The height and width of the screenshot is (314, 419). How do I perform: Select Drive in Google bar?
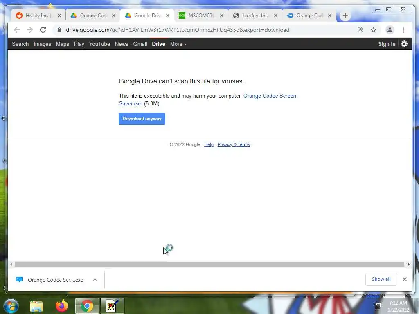pyautogui.click(x=159, y=44)
